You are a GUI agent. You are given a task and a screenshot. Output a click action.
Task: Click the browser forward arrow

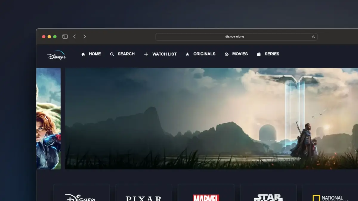click(x=84, y=36)
